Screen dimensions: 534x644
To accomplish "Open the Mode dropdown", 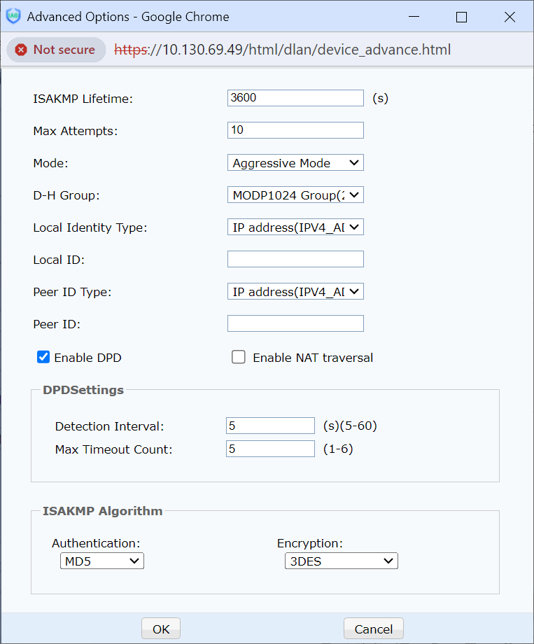I will 295,163.
